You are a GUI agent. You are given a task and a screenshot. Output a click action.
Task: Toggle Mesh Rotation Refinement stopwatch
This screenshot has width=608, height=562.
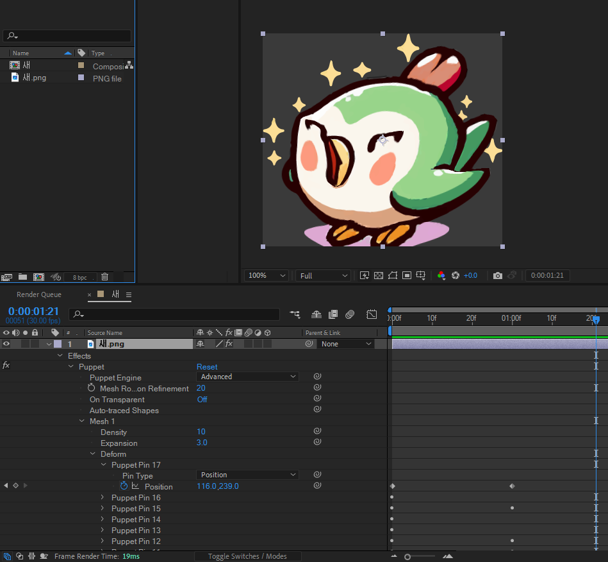pos(91,387)
